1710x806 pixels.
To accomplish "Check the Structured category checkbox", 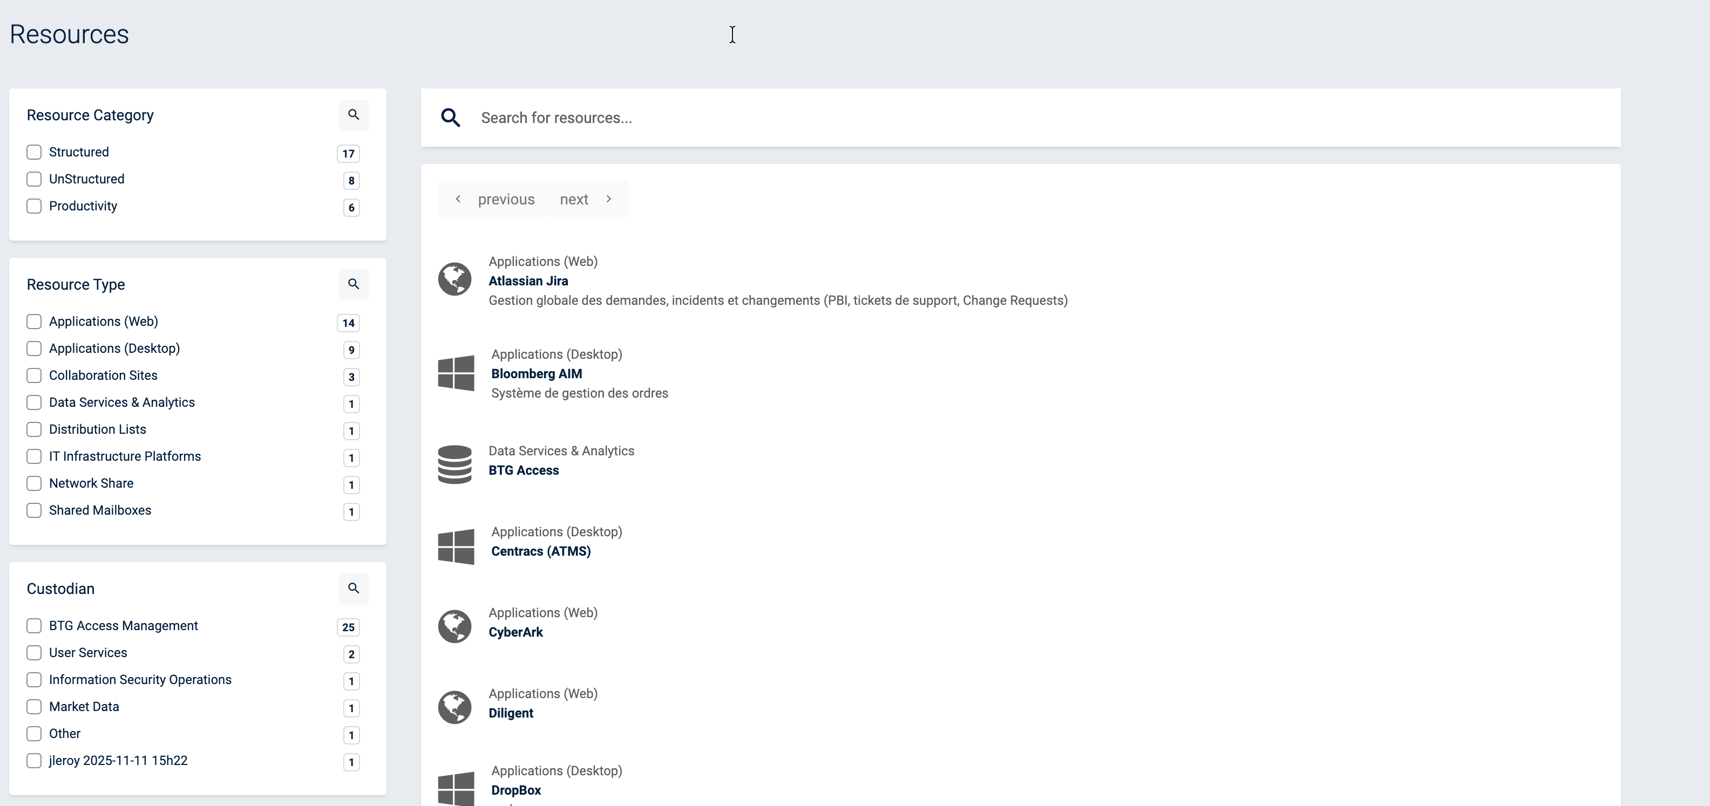I will pos(34,152).
